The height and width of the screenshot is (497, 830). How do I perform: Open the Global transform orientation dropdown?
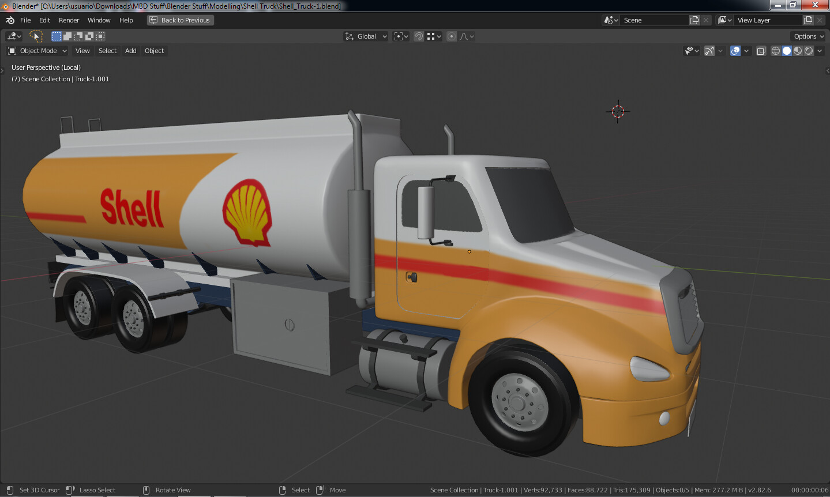366,36
